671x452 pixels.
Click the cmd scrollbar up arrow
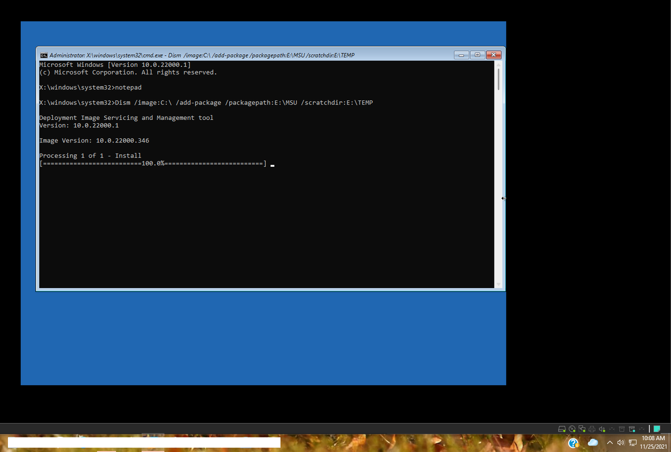[x=499, y=64]
